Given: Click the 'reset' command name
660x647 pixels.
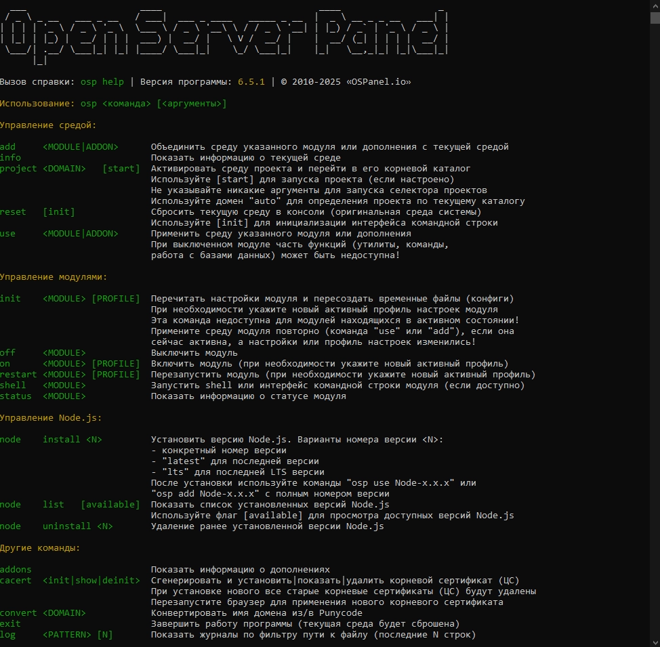Looking at the screenshot, I should [x=13, y=212].
